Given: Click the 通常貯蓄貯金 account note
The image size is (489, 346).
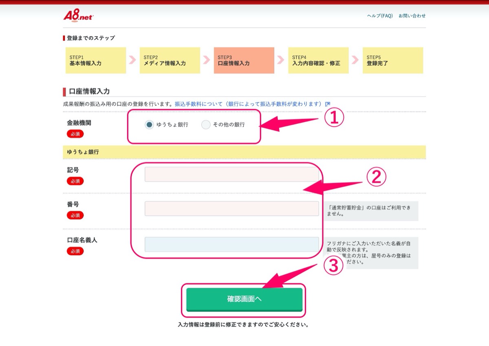Looking at the screenshot, I should pyautogui.click(x=371, y=211).
